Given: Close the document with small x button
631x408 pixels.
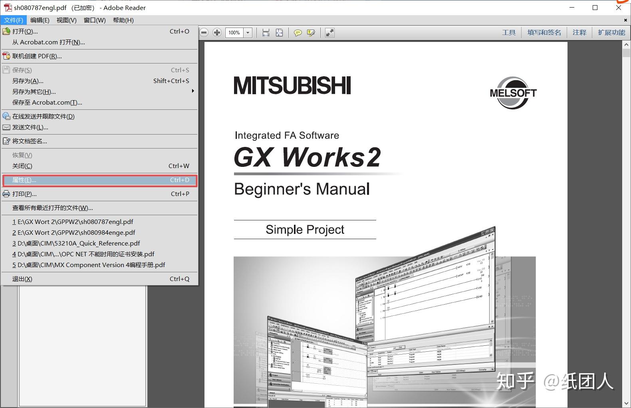Looking at the screenshot, I should (x=625, y=20).
